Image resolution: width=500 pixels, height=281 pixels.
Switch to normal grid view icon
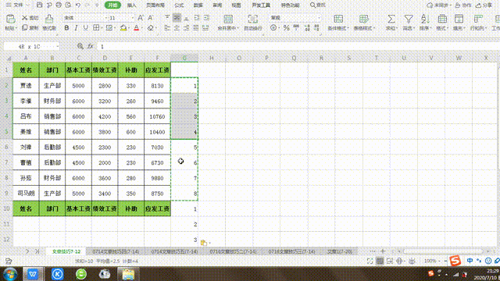click(x=380, y=261)
